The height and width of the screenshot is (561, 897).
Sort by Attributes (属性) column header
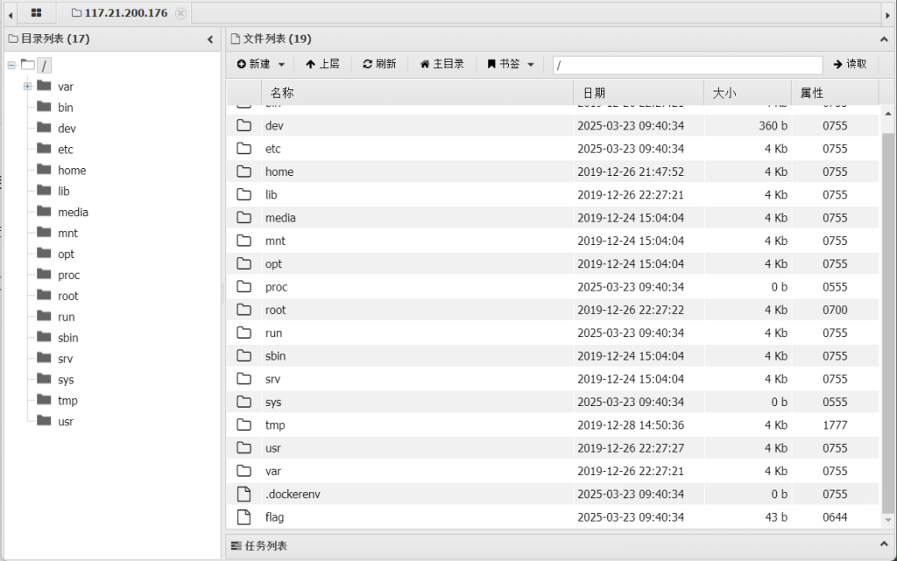pos(835,93)
